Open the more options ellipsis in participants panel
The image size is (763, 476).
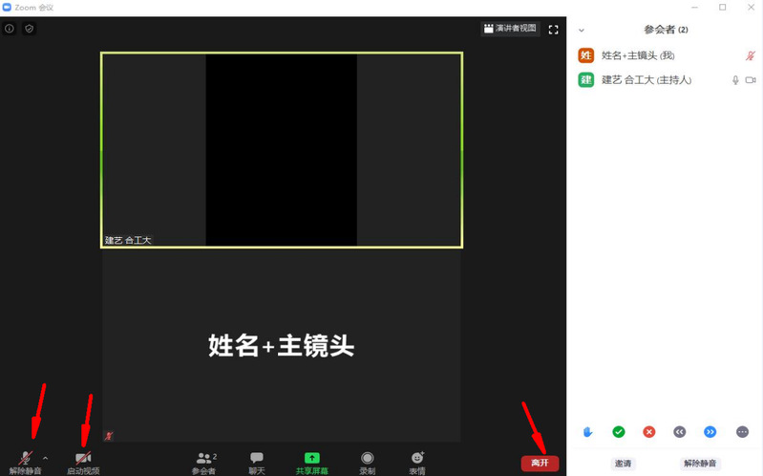click(742, 432)
